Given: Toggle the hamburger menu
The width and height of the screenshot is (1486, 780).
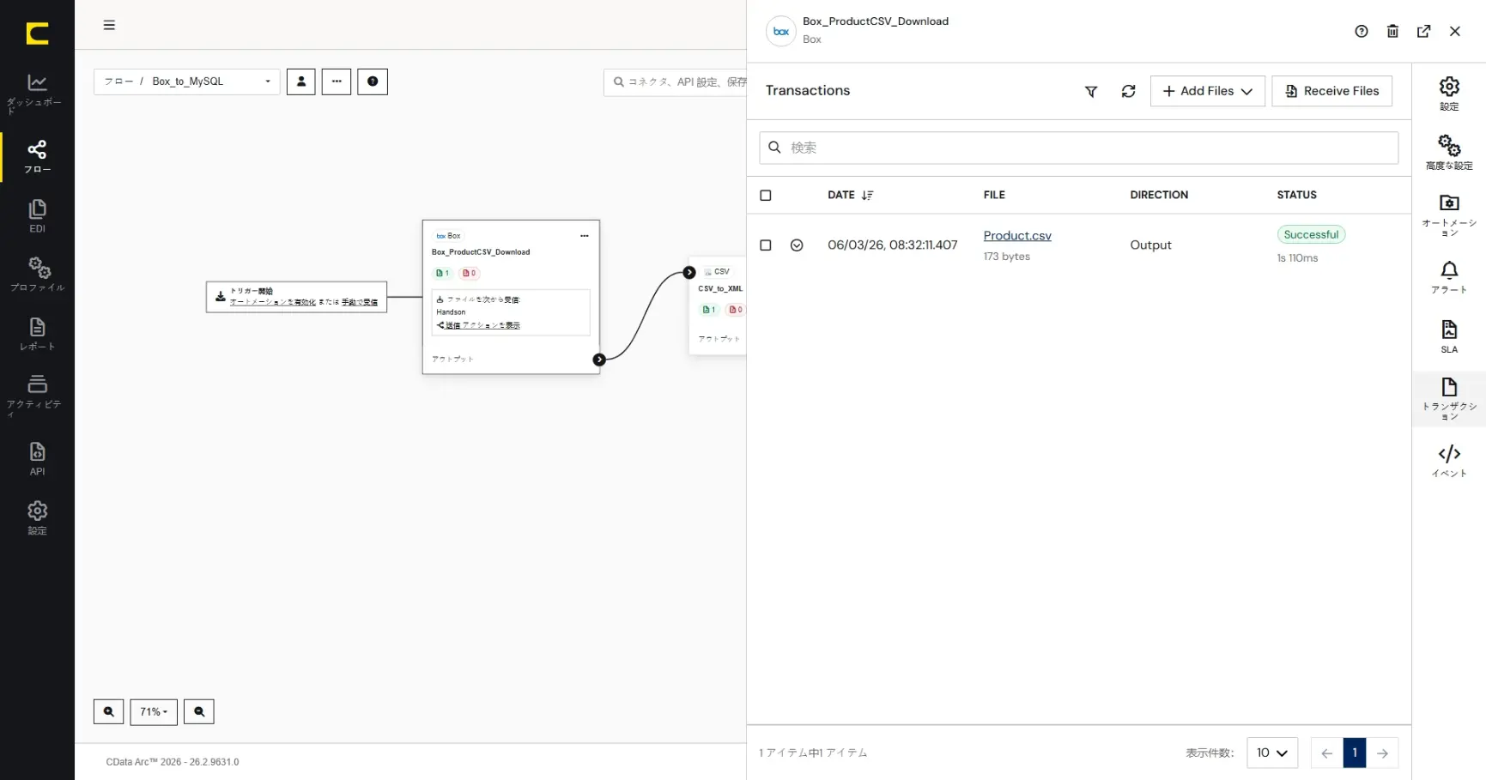Looking at the screenshot, I should 109,25.
